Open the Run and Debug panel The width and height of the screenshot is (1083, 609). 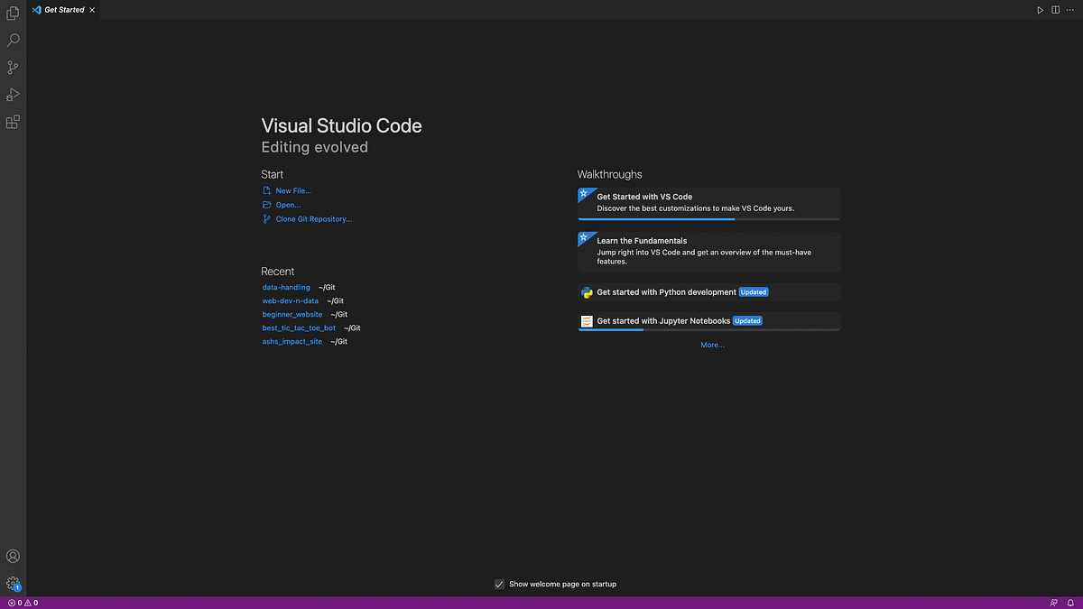[x=13, y=94]
